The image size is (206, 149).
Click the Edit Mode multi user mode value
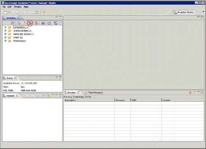click(x=28, y=91)
